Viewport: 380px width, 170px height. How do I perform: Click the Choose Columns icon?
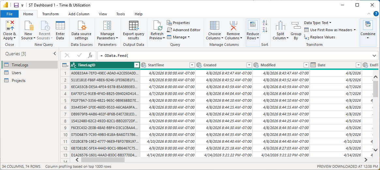click(215, 26)
